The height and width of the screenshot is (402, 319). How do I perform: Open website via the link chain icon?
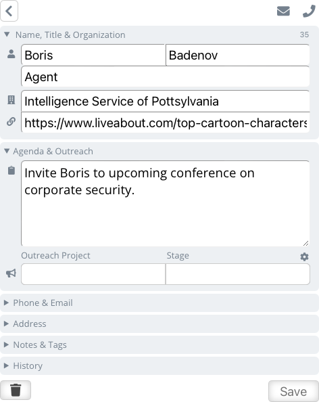click(x=11, y=122)
